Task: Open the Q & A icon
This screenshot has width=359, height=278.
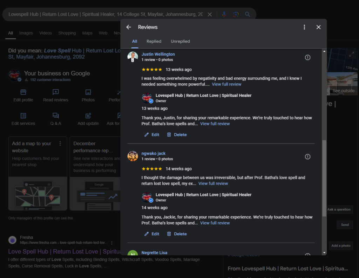Action: click(56, 116)
